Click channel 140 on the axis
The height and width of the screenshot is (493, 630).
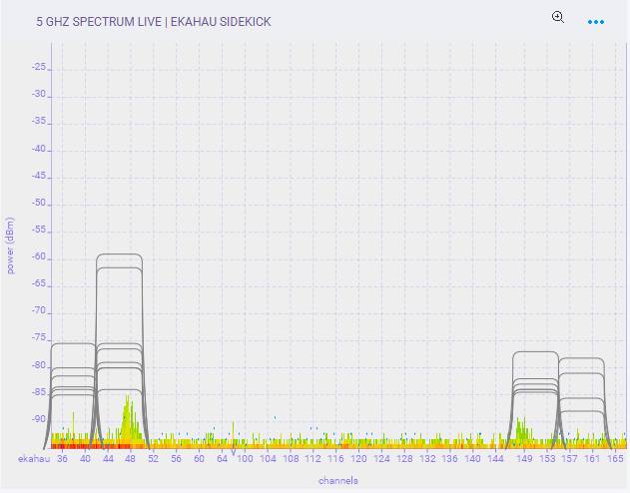pyautogui.click(x=472, y=458)
